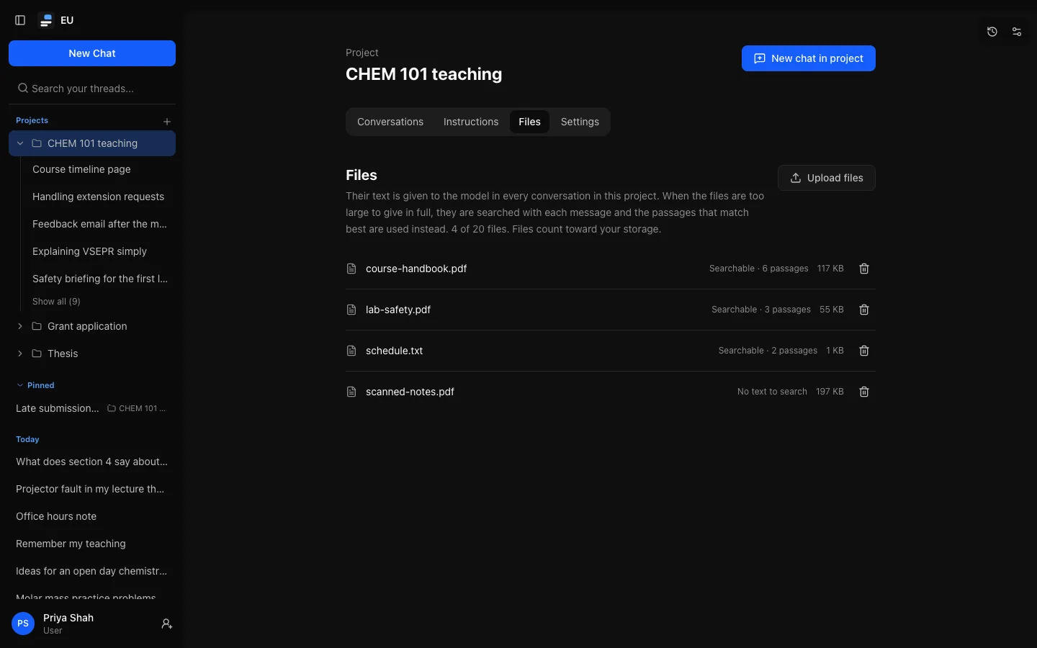Delete course-handbook.pdf with trash icon
The width and height of the screenshot is (1037, 648).
(864, 269)
